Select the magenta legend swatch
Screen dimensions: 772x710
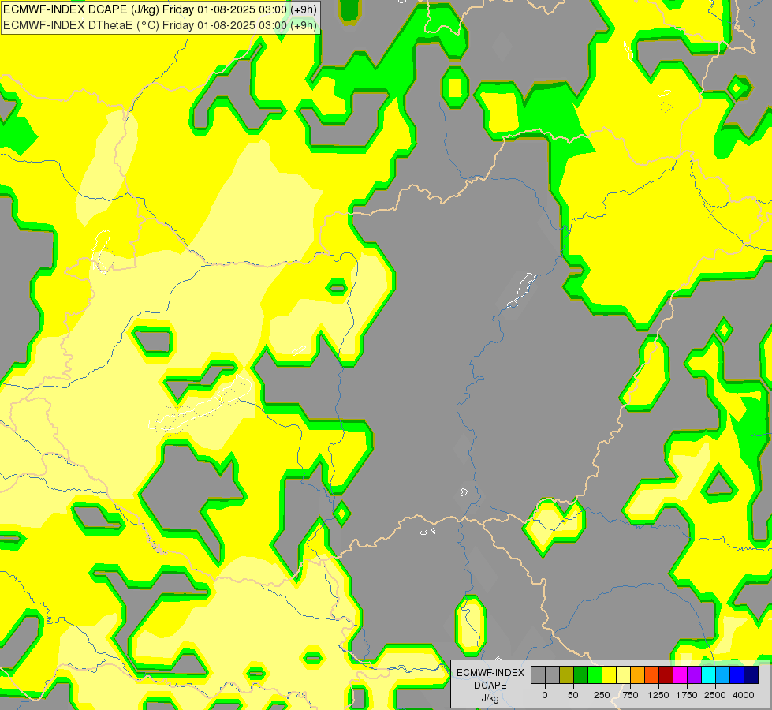[681, 675]
